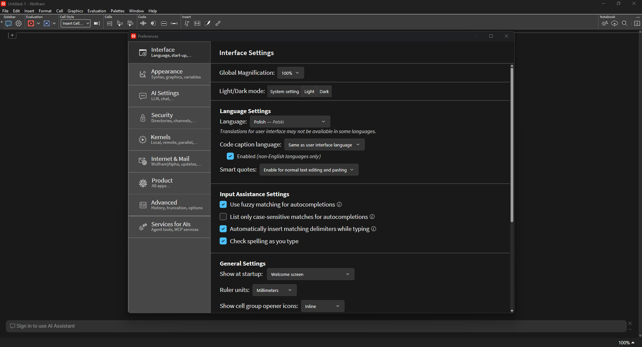Switch to Security preferences tab

click(169, 118)
